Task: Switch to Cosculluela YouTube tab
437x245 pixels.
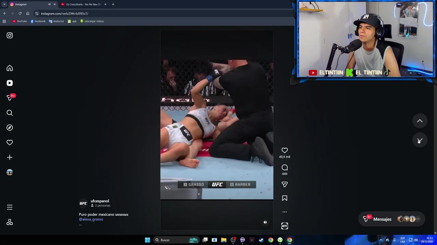Action: (x=84, y=4)
